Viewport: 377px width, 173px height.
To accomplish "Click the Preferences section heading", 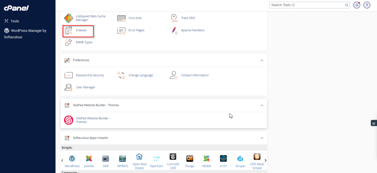I will point(81,60).
